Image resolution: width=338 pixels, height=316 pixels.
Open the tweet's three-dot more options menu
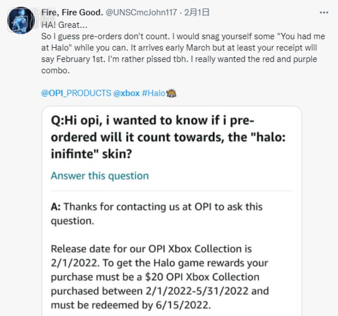point(324,13)
